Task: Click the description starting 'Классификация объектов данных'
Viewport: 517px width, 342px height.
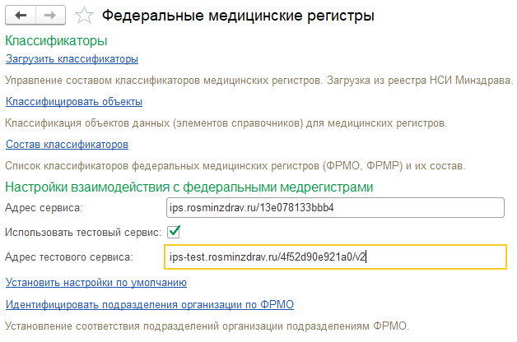Action: tap(226, 122)
